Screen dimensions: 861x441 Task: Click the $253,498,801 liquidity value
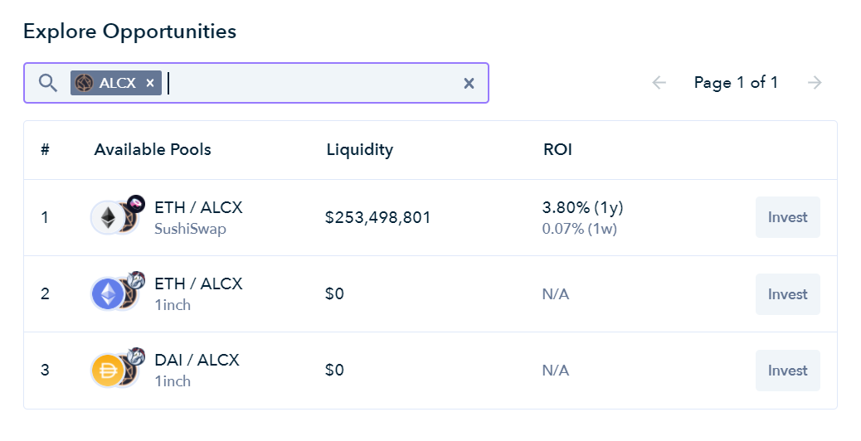pyautogui.click(x=377, y=218)
